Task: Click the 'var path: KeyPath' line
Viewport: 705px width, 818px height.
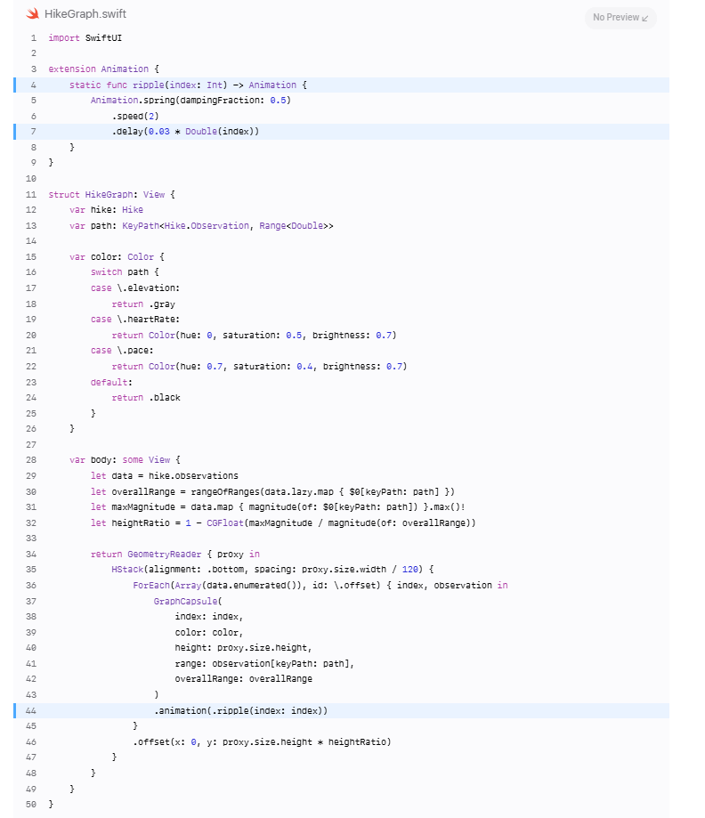Action: point(201,226)
